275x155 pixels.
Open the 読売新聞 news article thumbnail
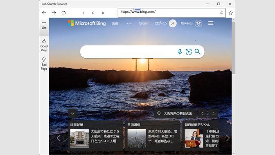click(79, 138)
